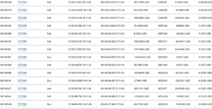
Task: Open account link 1272146 in GBPCAD row
Action: (x=22, y=33)
